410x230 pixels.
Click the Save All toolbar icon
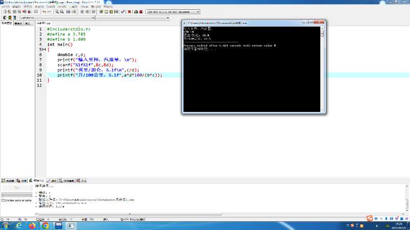[x=19, y=12]
